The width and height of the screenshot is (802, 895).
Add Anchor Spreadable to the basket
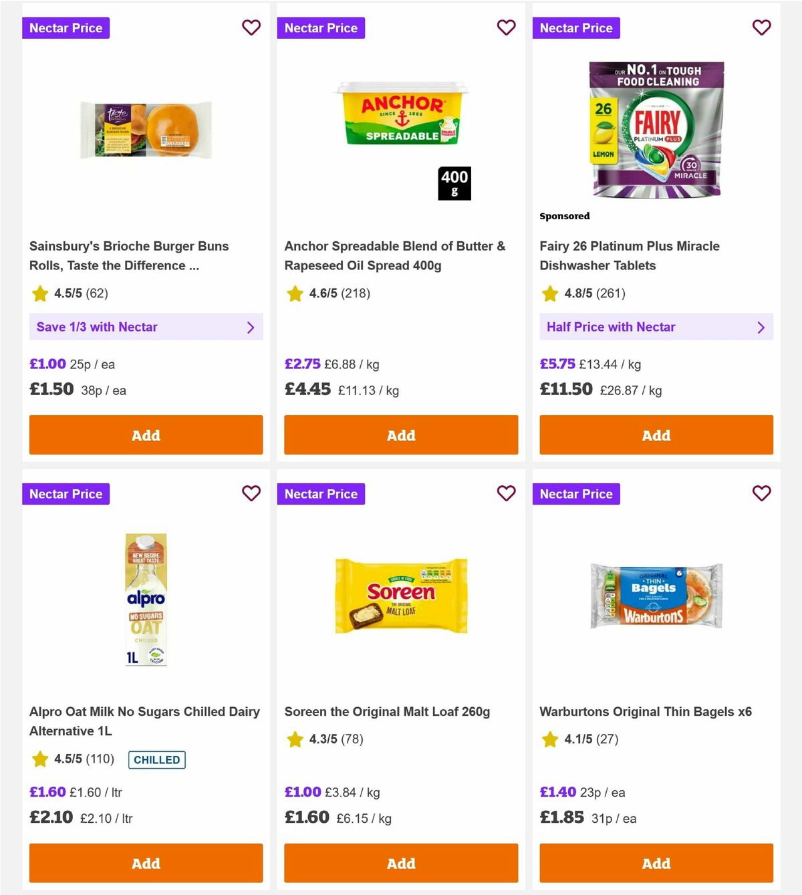coord(401,435)
